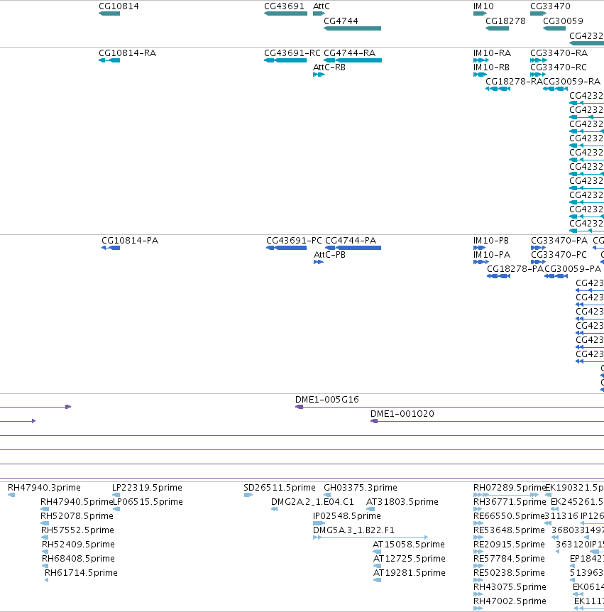Select EST RH57552.5prime
This screenshot has width=604, height=612.
[x=45, y=537]
